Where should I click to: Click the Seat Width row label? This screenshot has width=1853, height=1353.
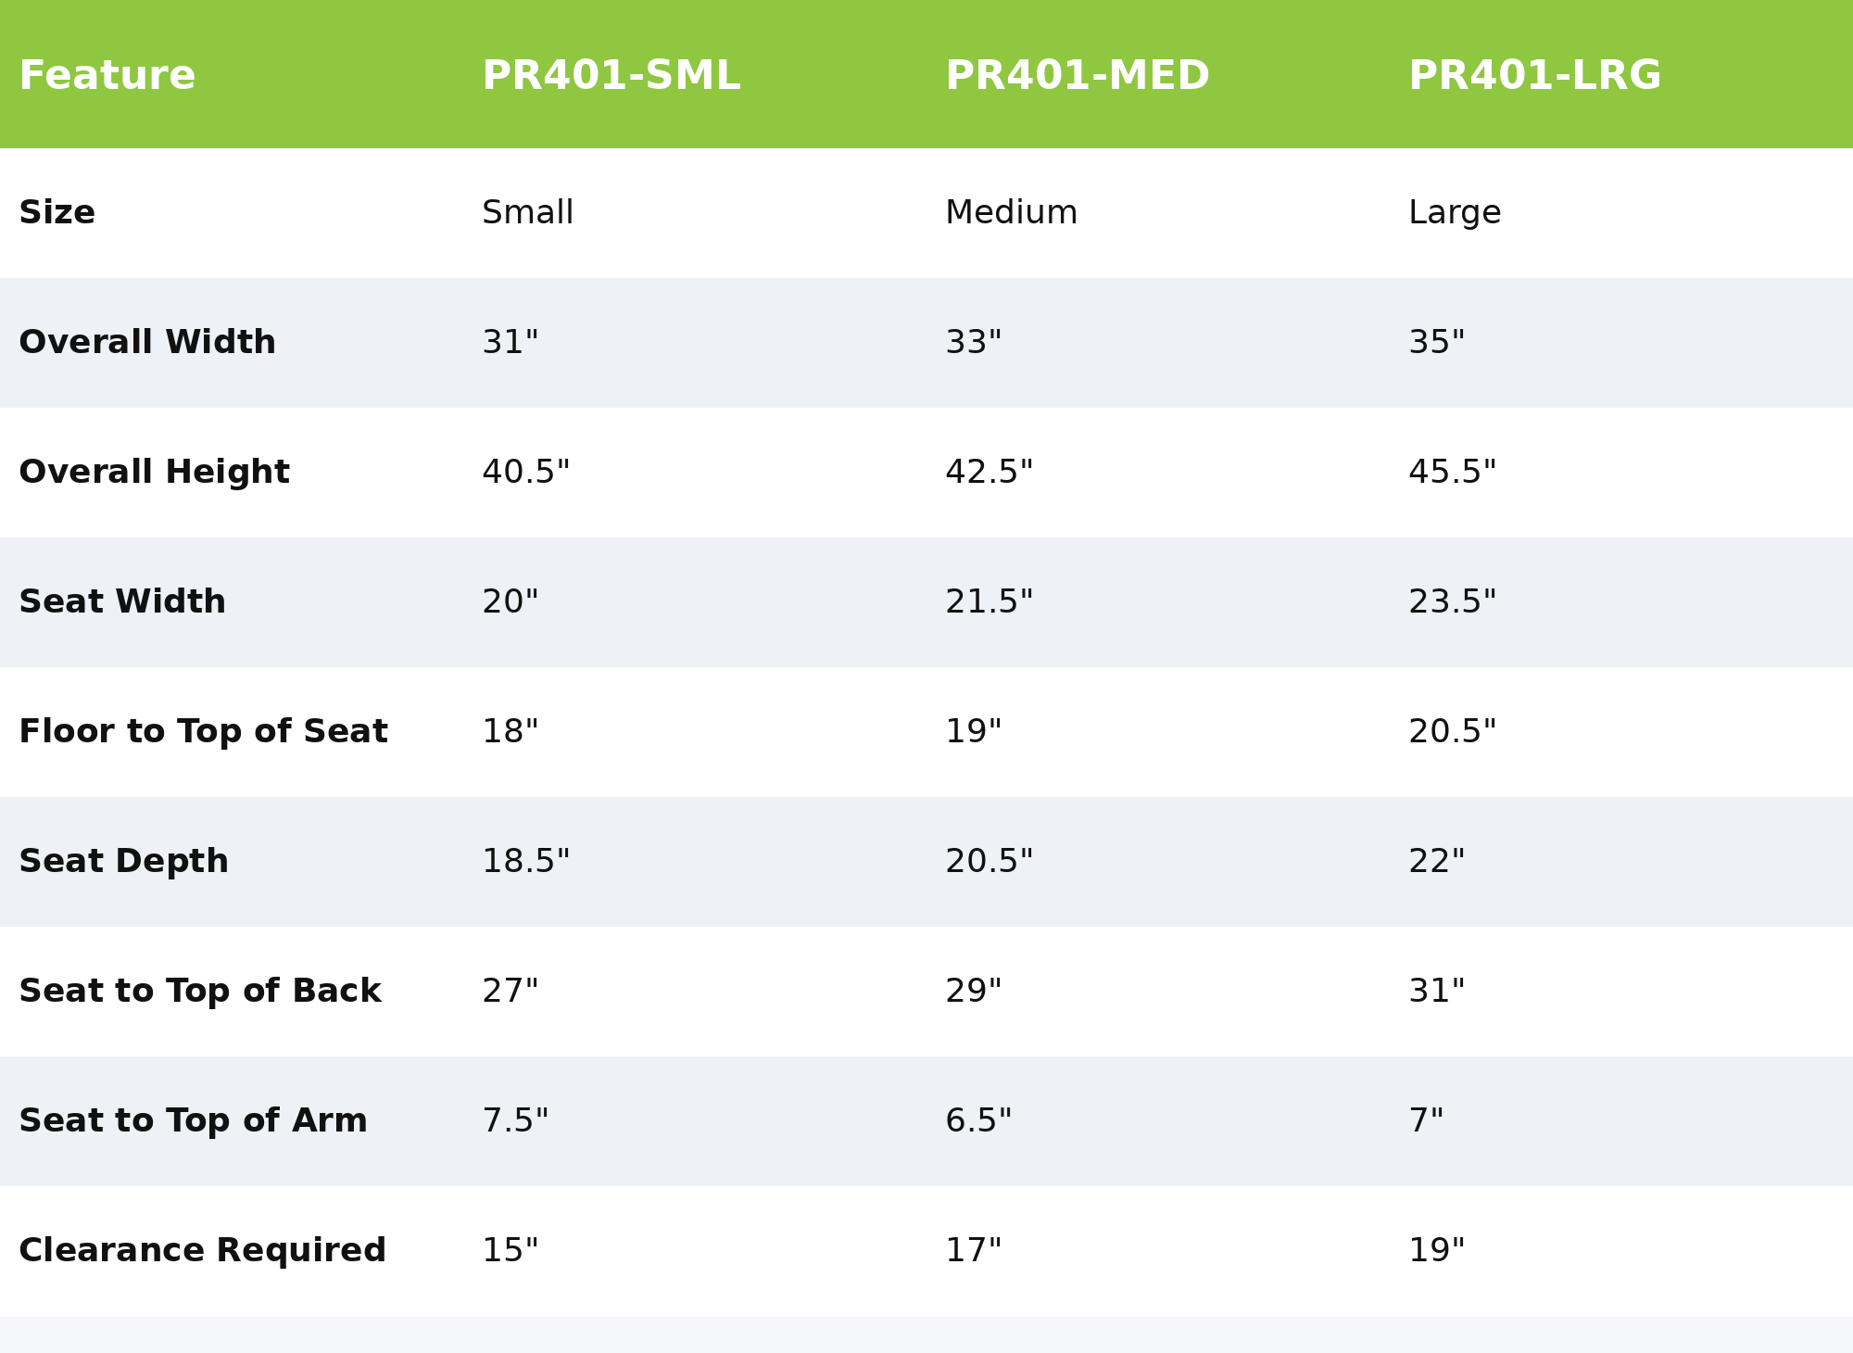122,602
